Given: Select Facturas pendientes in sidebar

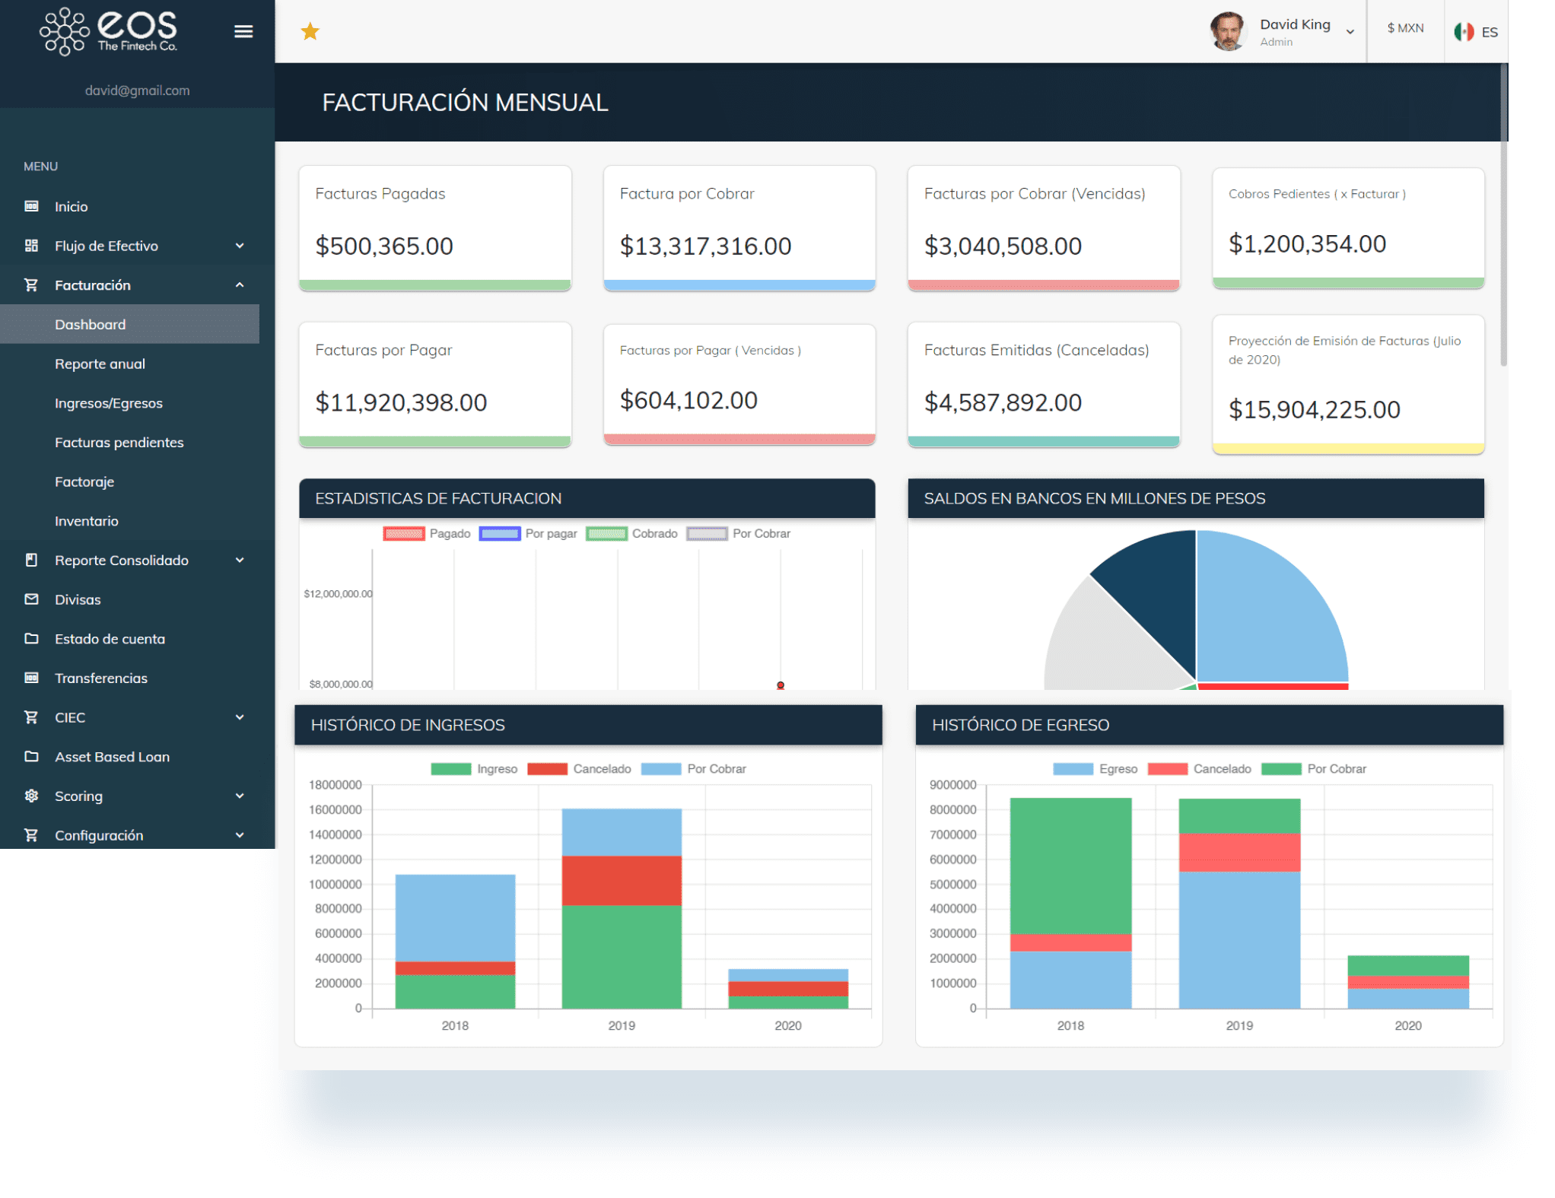Looking at the screenshot, I should click(119, 442).
